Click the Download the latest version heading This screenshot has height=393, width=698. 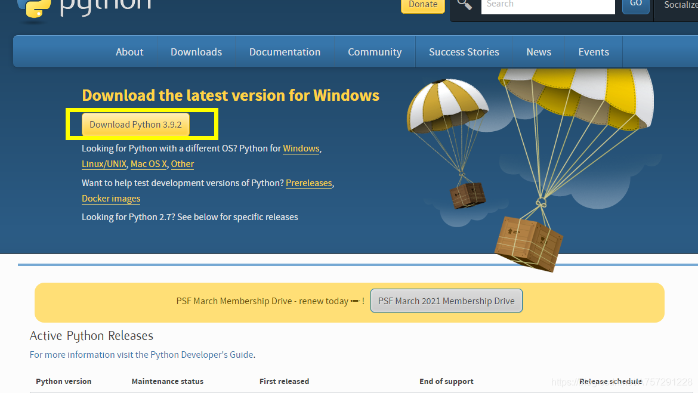pos(231,95)
